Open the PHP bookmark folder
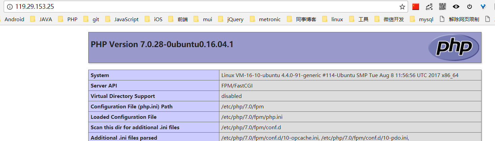495x141 pixels. (x=67, y=19)
